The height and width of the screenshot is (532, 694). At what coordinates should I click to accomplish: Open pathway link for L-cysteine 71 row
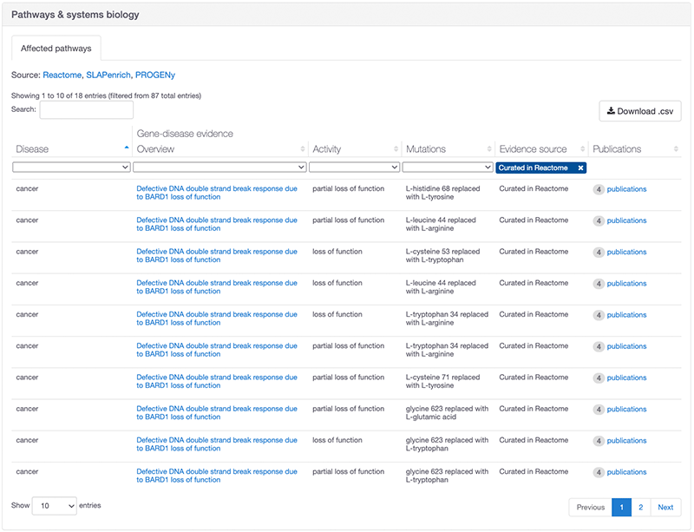tap(217, 381)
